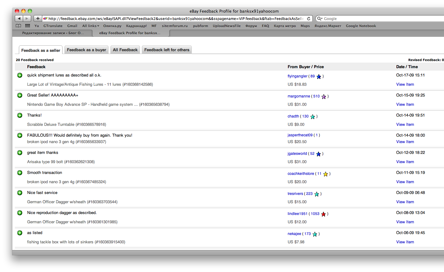444x272 pixels.
Task: Click the positive icon beside 'FABULOUS!!!' feedback
Action: click(x=20, y=135)
